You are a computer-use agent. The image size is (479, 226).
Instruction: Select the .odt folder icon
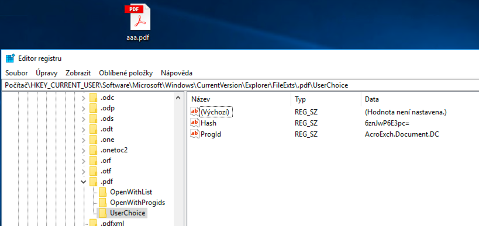(x=93, y=129)
